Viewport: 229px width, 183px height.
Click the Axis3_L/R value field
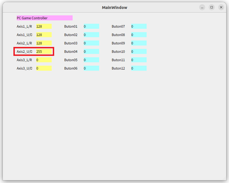(43, 60)
